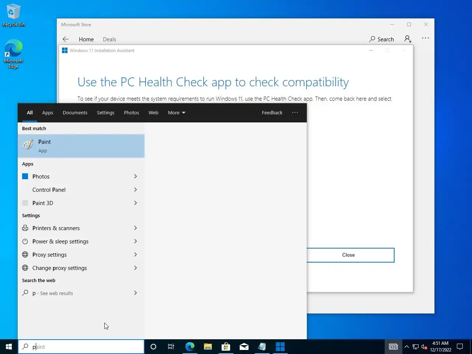The image size is (472, 354).
Task: Switch to Web search filter
Action: pyautogui.click(x=153, y=112)
